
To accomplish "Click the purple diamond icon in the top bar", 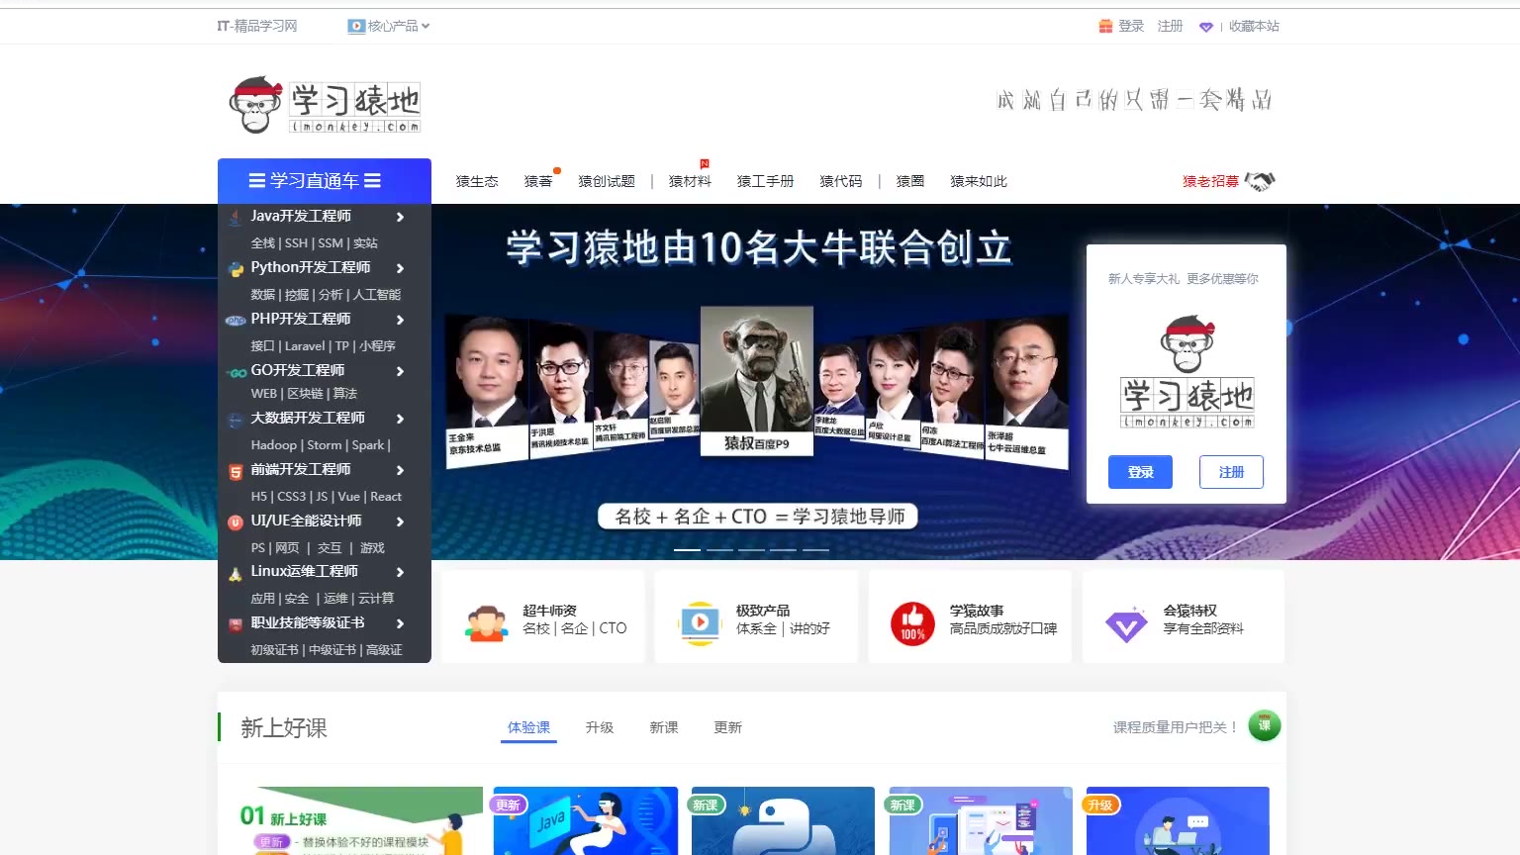I will pyautogui.click(x=1205, y=27).
